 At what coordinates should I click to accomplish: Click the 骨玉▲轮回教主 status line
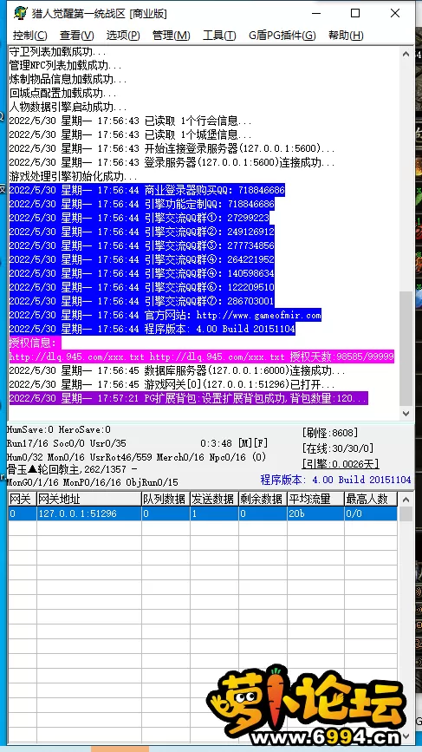coord(72,469)
